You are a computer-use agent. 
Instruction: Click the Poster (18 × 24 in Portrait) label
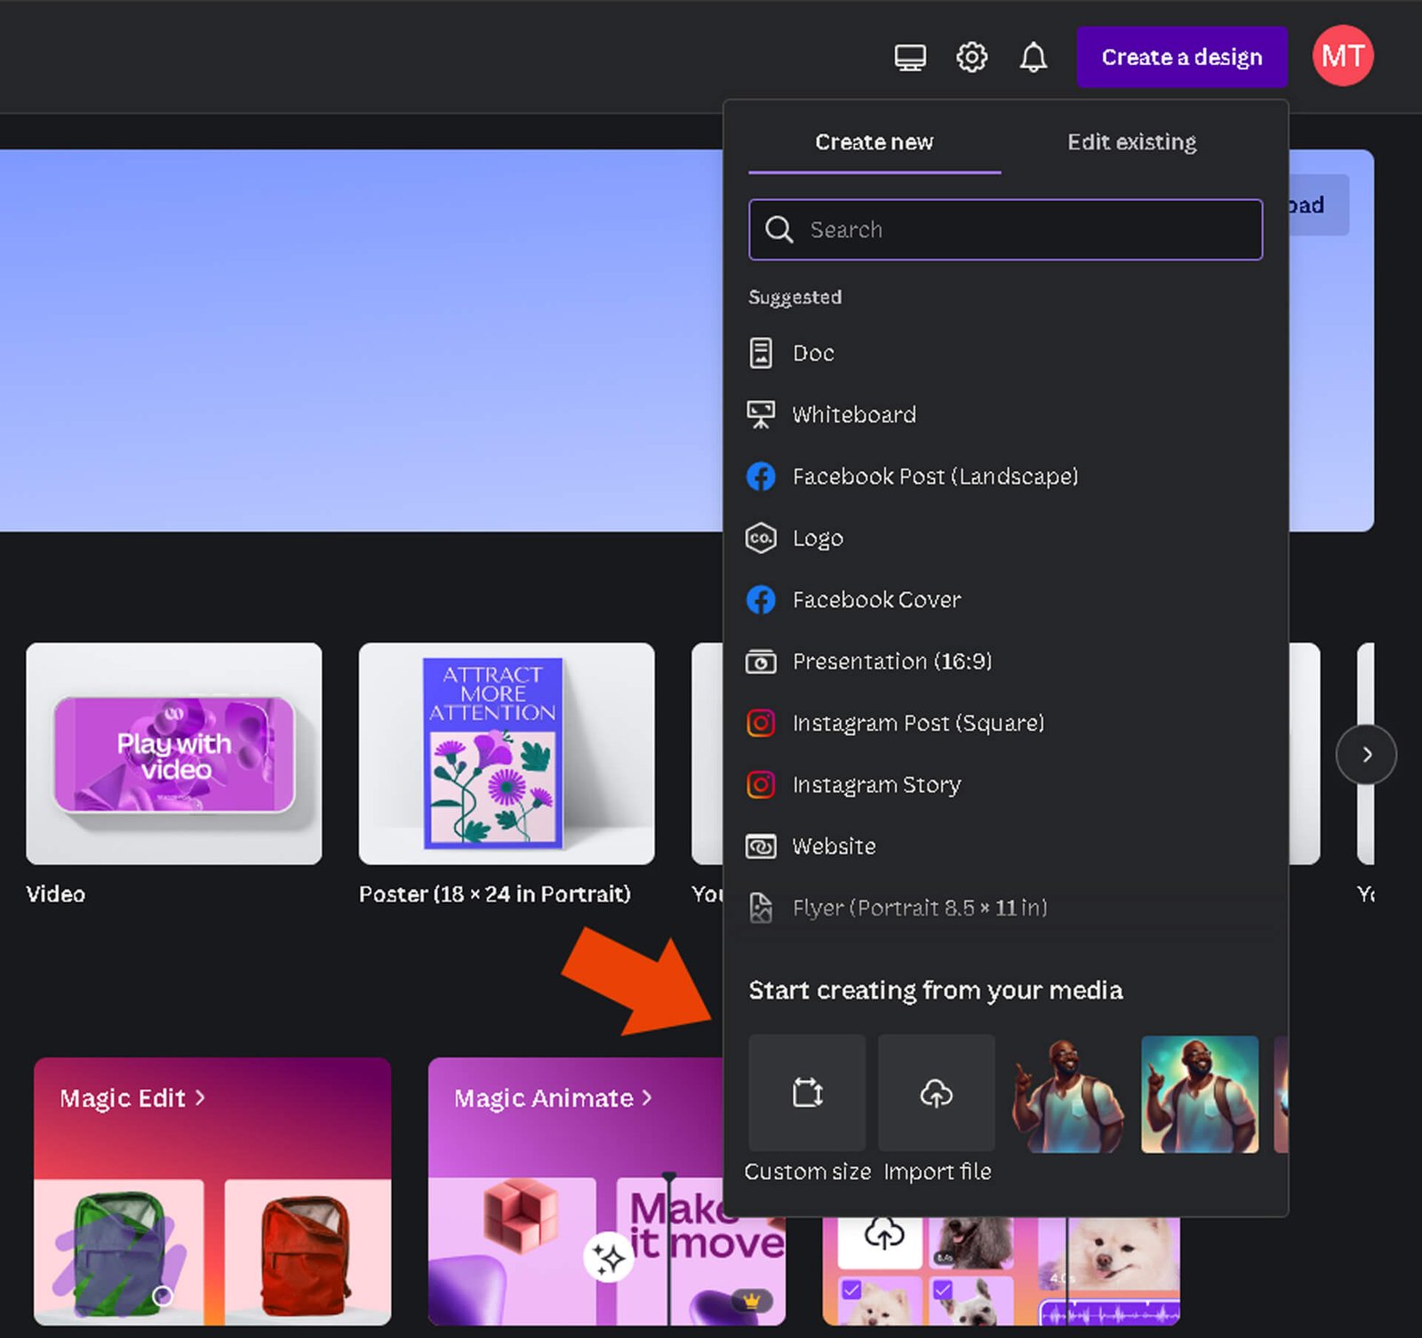tap(495, 894)
